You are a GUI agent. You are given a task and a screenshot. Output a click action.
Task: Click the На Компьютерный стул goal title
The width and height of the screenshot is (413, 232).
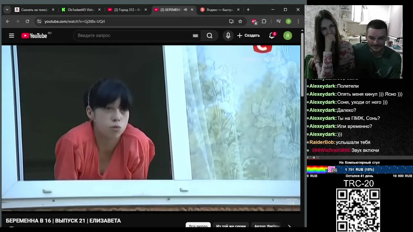point(359,162)
